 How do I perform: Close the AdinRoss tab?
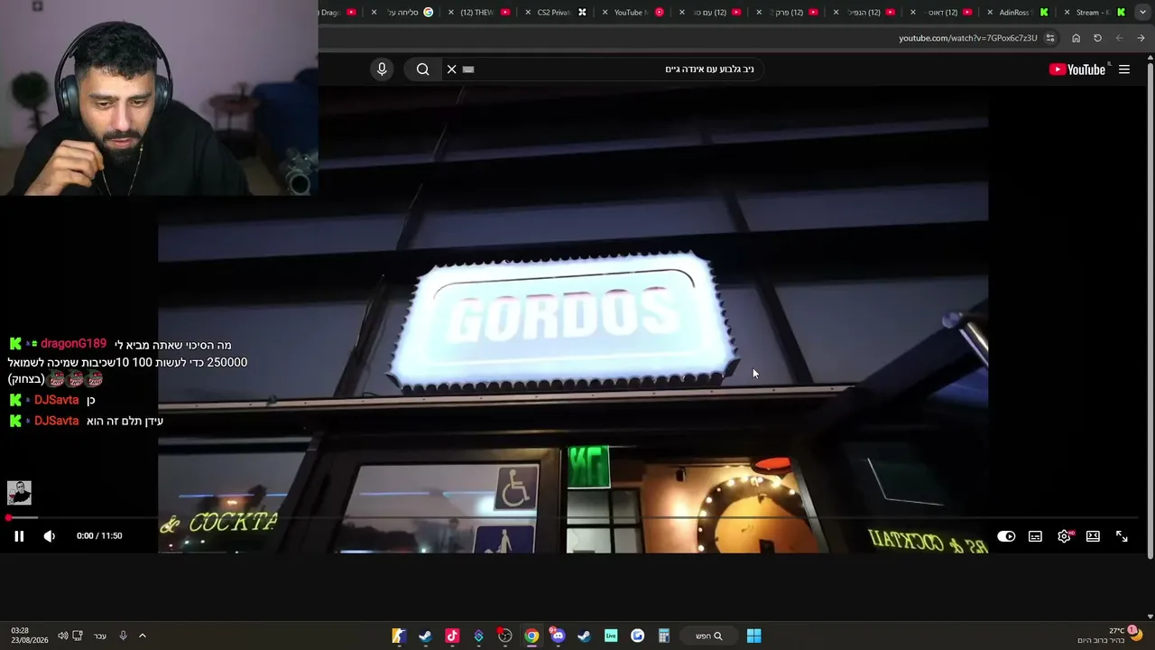(x=991, y=13)
